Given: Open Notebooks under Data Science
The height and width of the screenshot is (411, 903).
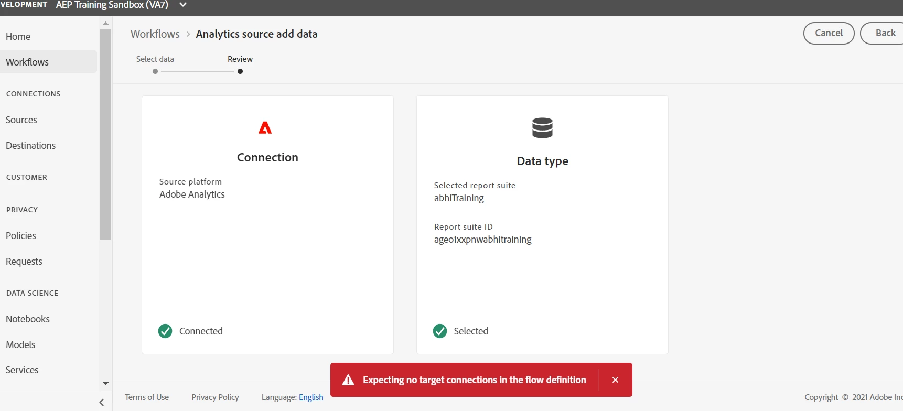Looking at the screenshot, I should [x=28, y=319].
